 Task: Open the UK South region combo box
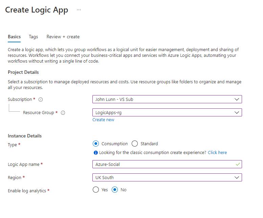click(x=167, y=177)
